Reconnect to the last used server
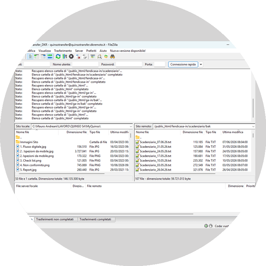The width and height of the screenshot is (266, 266). (85, 56)
